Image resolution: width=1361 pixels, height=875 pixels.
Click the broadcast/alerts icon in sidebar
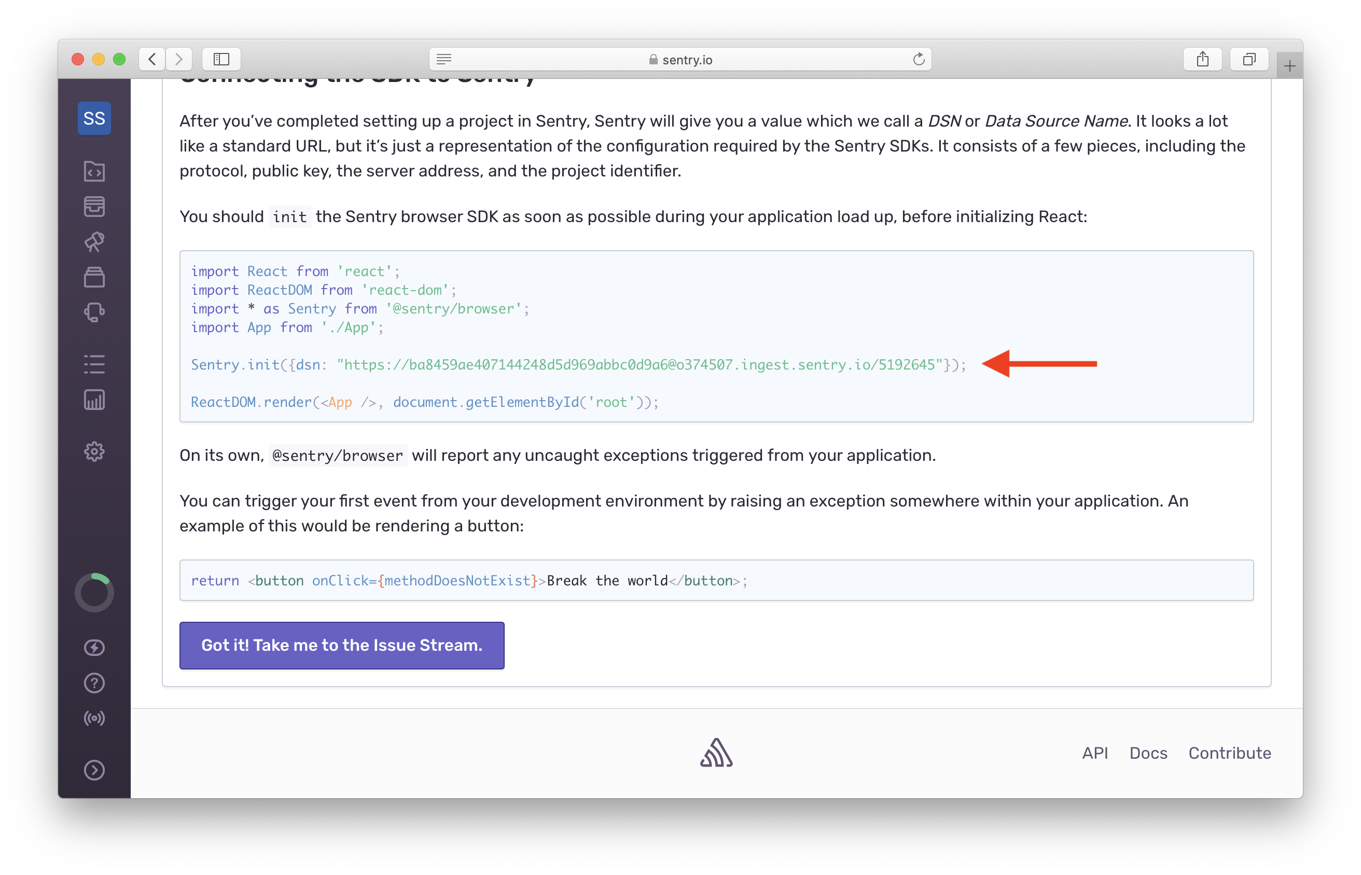tap(95, 717)
